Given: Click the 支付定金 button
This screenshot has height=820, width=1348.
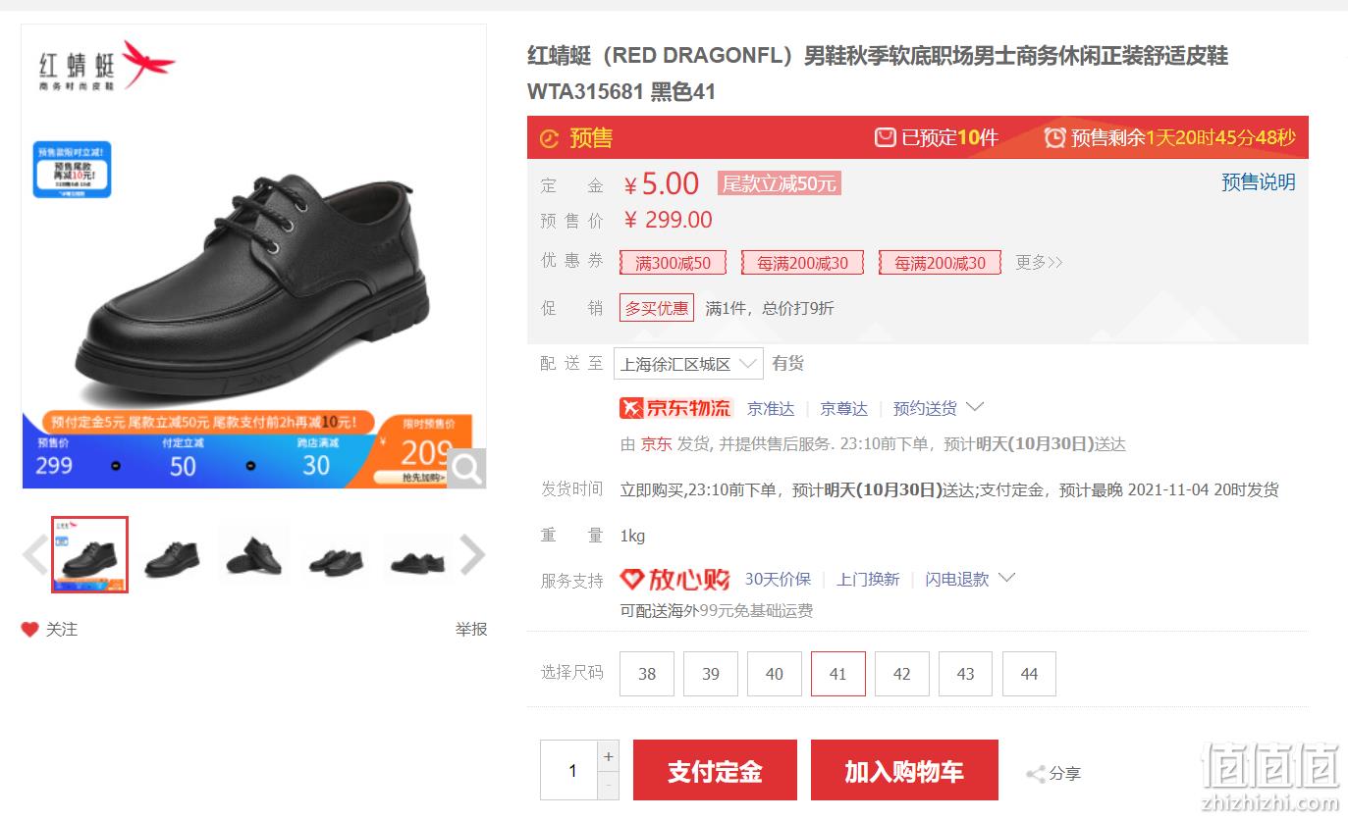Looking at the screenshot, I should point(715,771).
